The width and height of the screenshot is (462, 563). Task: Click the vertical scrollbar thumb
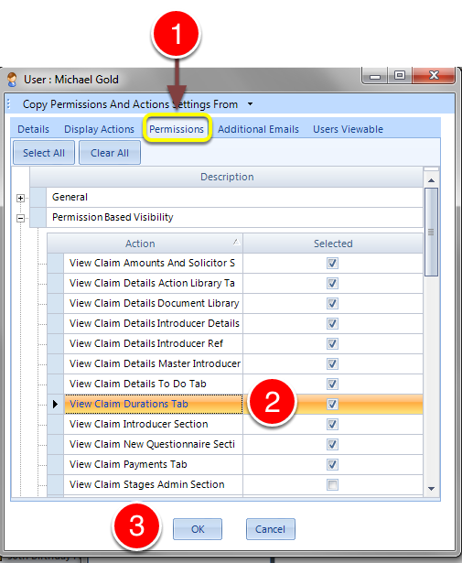pyautogui.click(x=431, y=232)
